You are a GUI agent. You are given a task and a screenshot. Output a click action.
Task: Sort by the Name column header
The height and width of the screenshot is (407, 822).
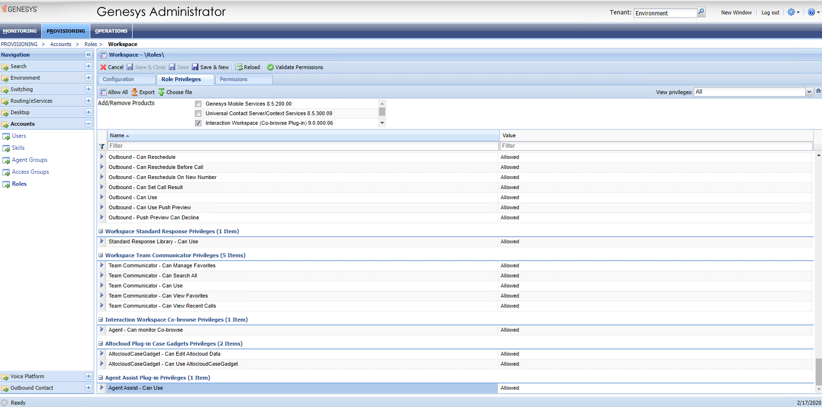coord(303,135)
